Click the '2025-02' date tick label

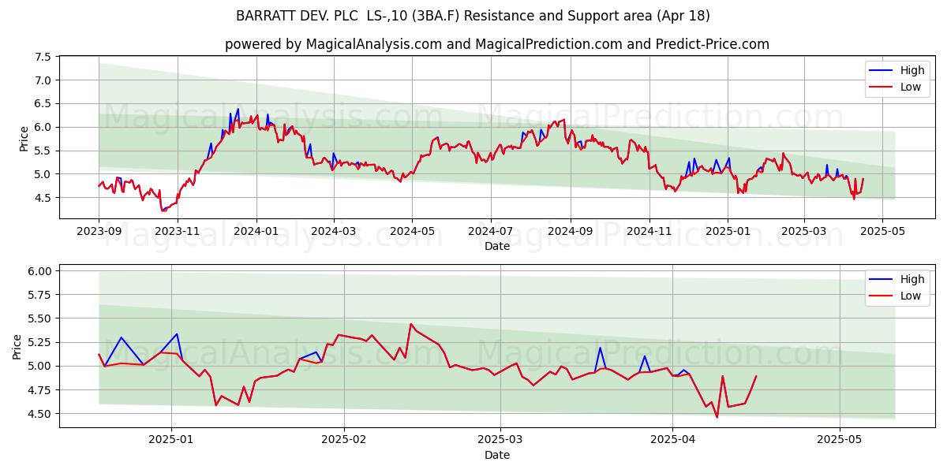click(344, 440)
